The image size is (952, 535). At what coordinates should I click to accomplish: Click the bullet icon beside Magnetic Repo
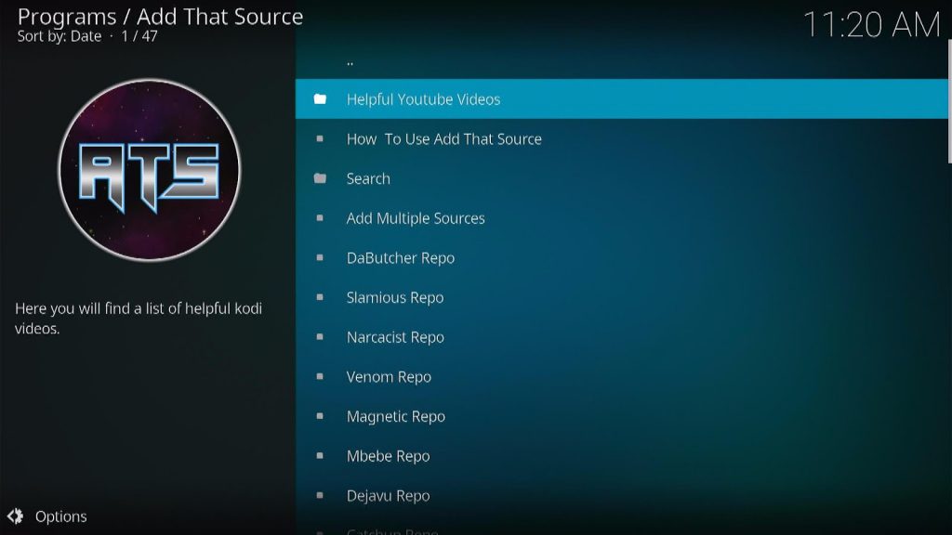click(x=320, y=416)
